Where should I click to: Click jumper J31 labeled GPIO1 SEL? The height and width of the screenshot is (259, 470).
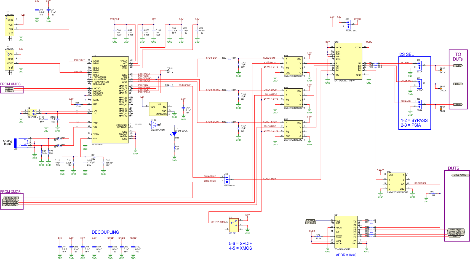tap(227, 179)
